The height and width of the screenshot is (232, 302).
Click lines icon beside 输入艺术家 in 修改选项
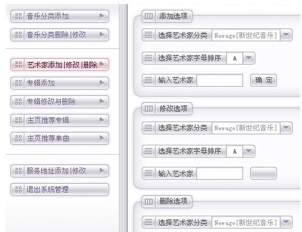pyautogui.click(x=149, y=173)
